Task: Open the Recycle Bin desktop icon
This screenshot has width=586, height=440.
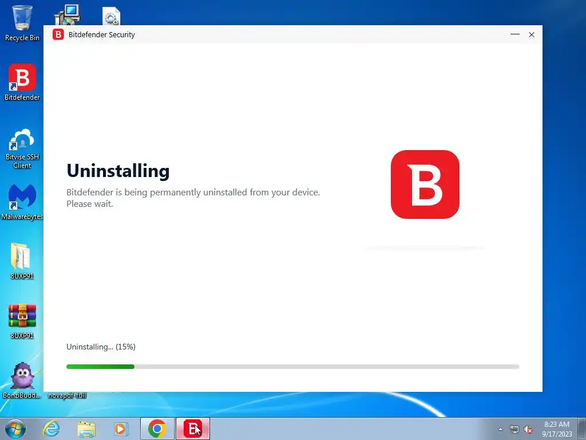Action: [22, 22]
